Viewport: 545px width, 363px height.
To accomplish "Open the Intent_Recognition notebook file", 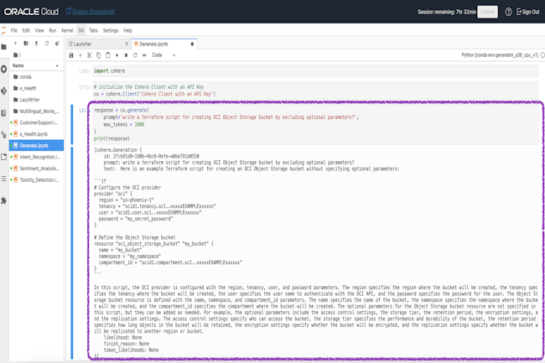I will coord(36,157).
